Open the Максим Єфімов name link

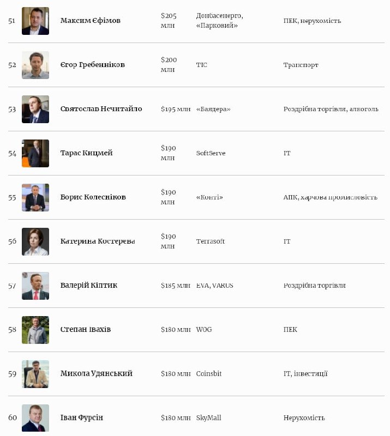tap(91, 21)
